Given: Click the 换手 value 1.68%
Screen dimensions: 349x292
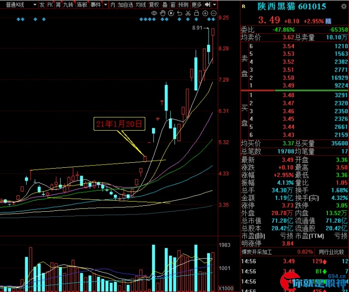Looking at the screenshot, I should (x=339, y=190).
